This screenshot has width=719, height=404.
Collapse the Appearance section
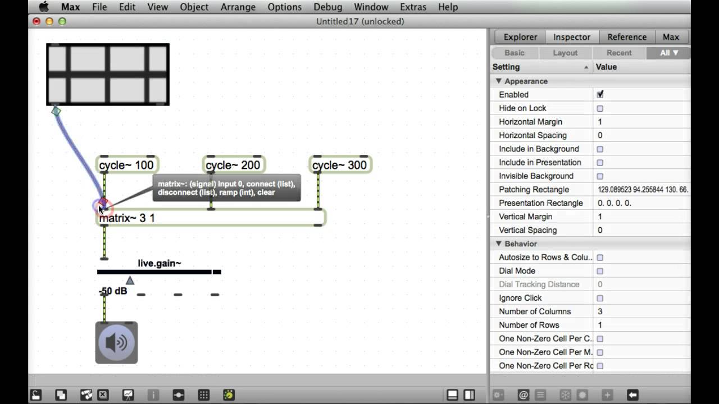click(498, 81)
